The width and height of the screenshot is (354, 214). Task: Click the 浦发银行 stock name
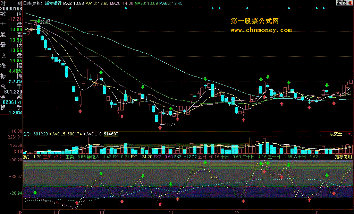53,3
